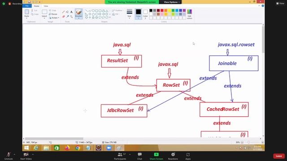The width and height of the screenshot is (287, 161).
Task: Select the Fill with color bucket tool
Action: click(x=67, y=12)
